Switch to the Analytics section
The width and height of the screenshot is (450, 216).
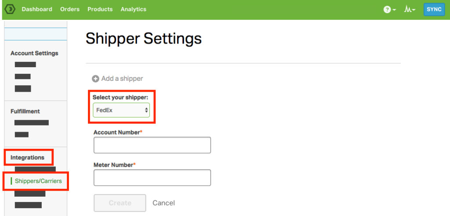(134, 9)
